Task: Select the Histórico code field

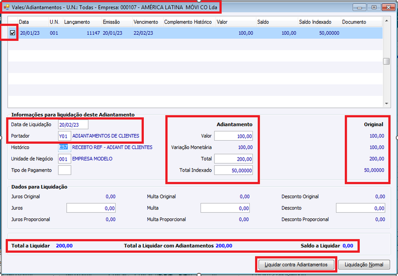Action: tap(65, 147)
